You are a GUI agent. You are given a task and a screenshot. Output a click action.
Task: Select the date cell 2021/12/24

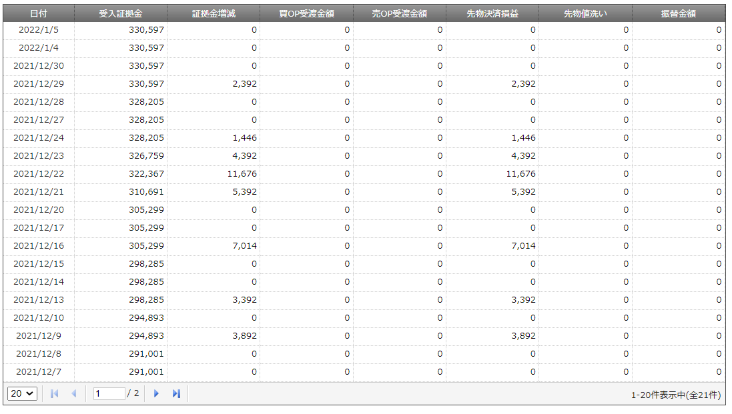(39, 137)
